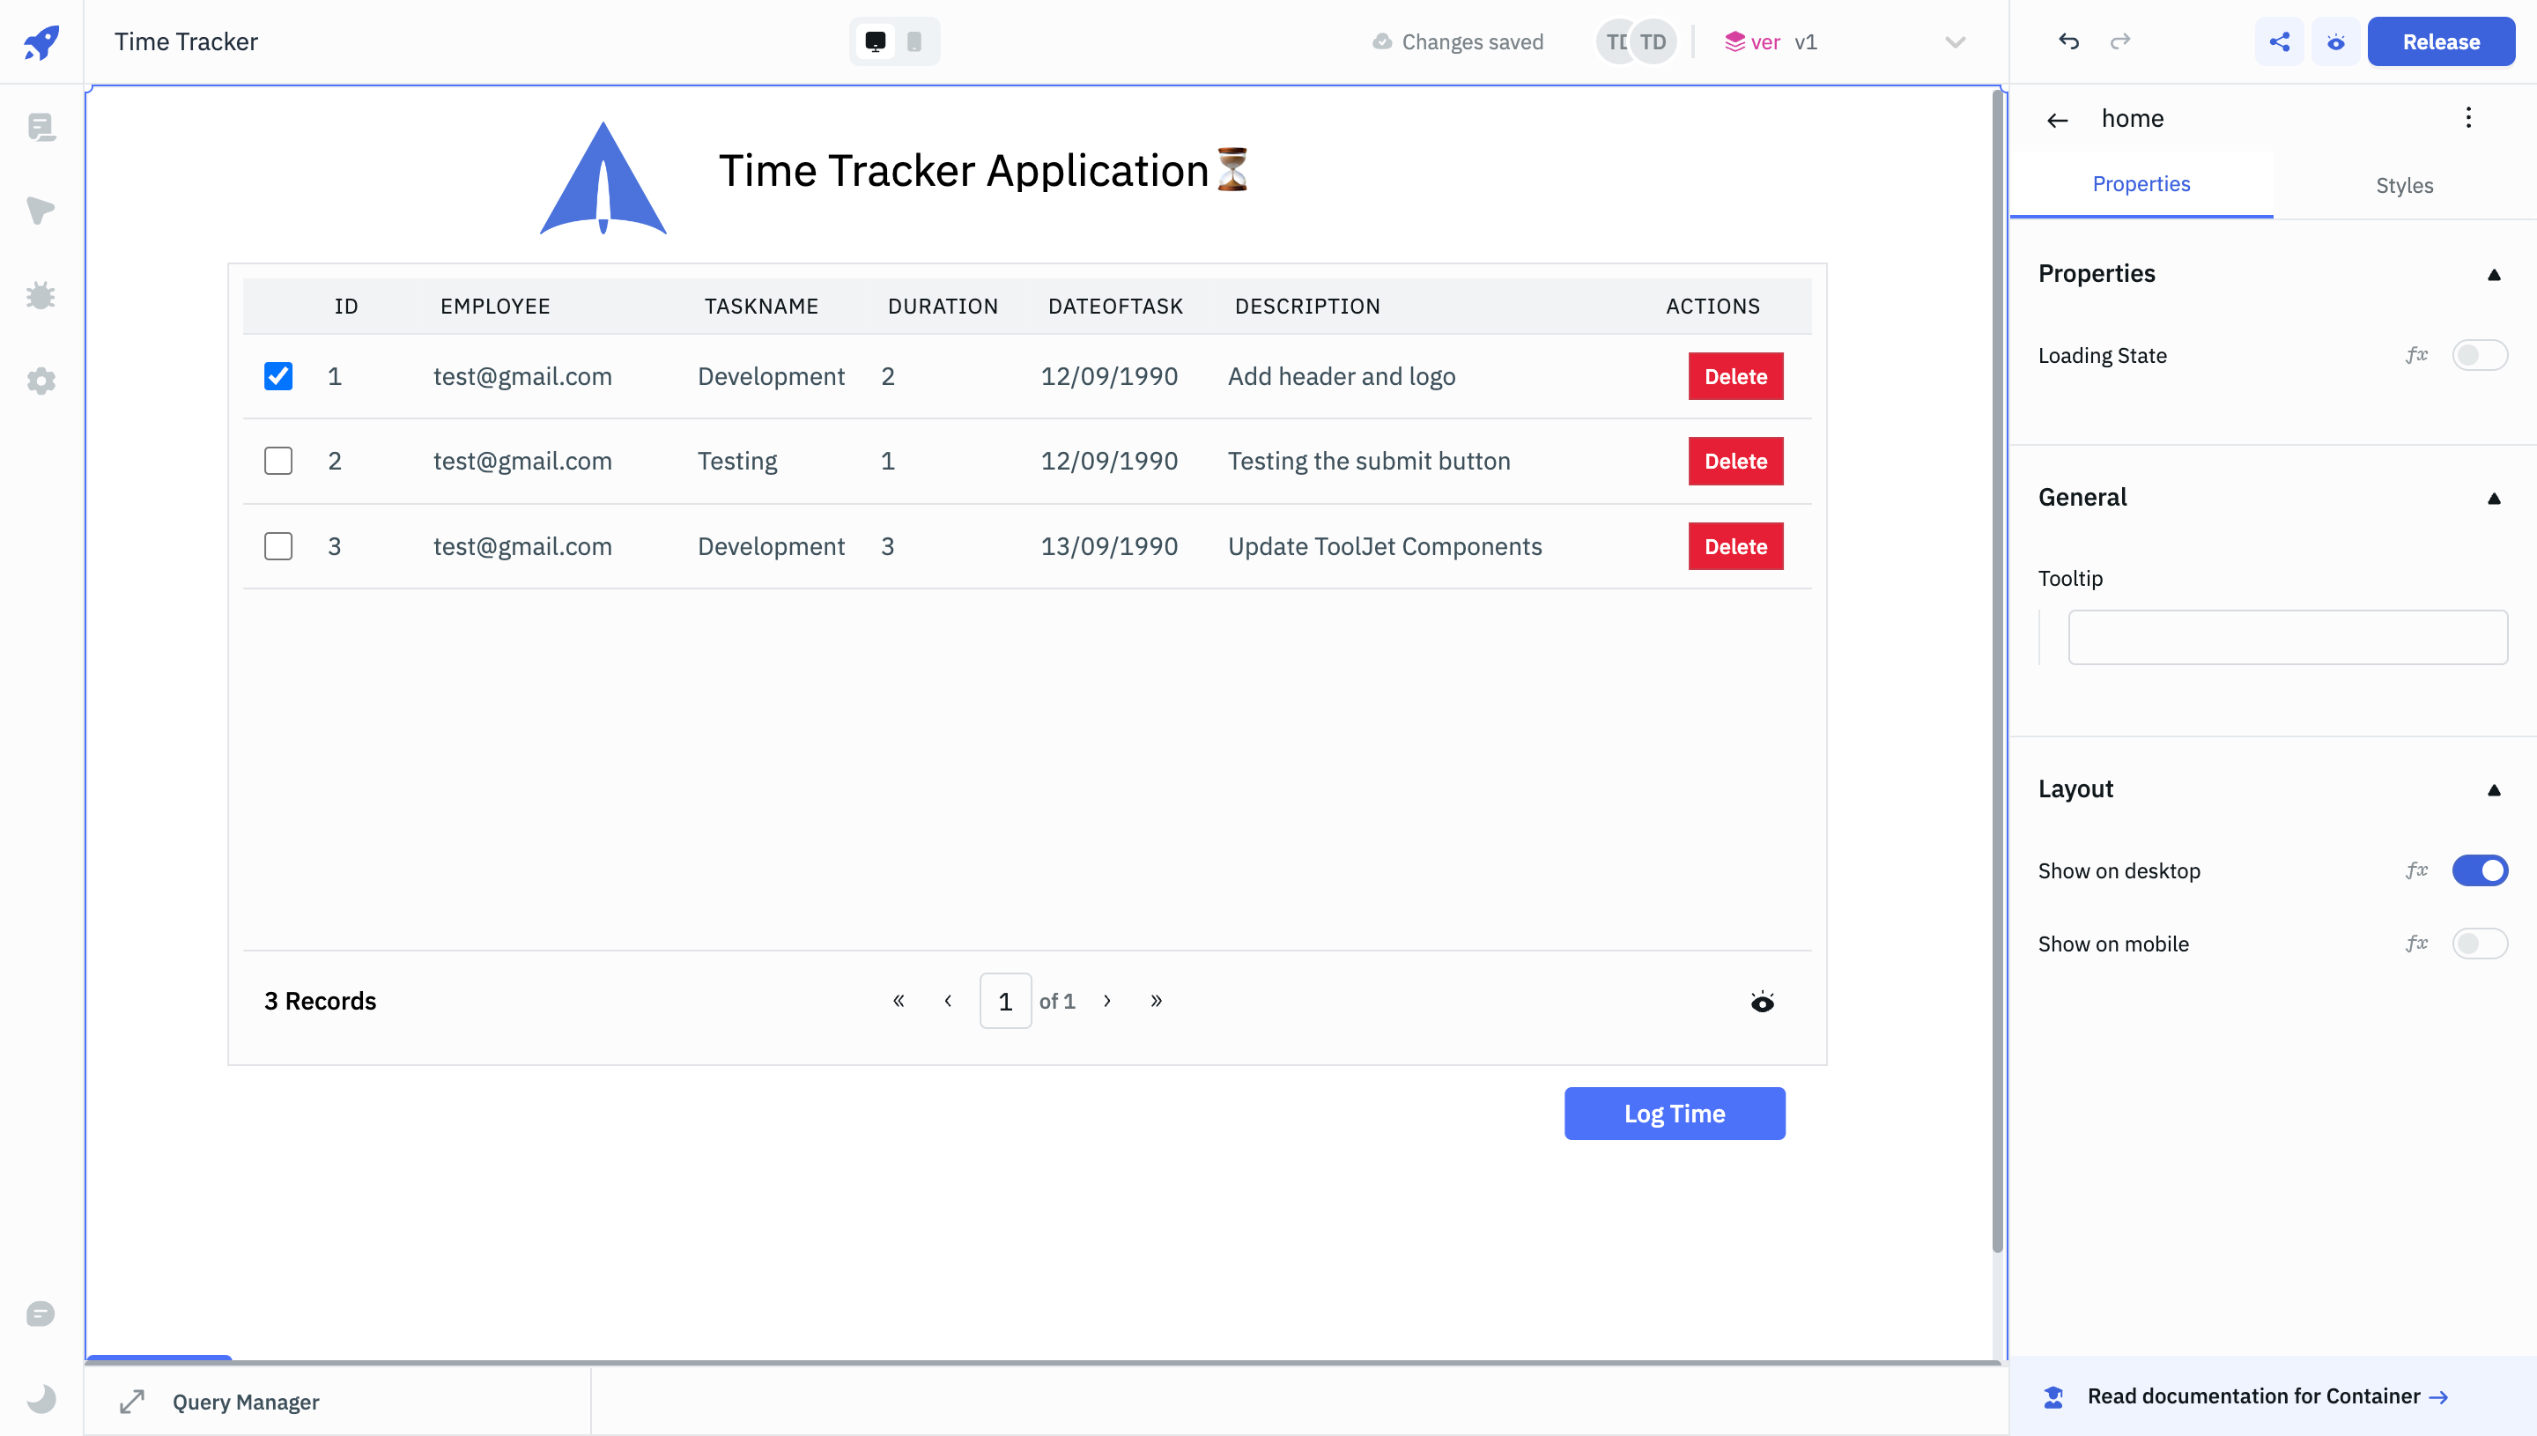2537x1436 pixels.
Task: Open the settings gear in left sidebar
Action: (41, 381)
